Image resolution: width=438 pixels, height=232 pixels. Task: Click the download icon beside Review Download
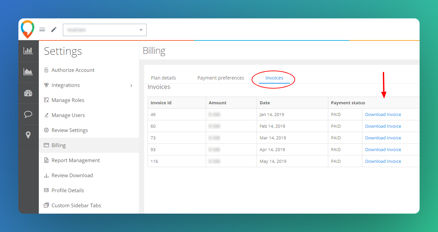pos(47,175)
